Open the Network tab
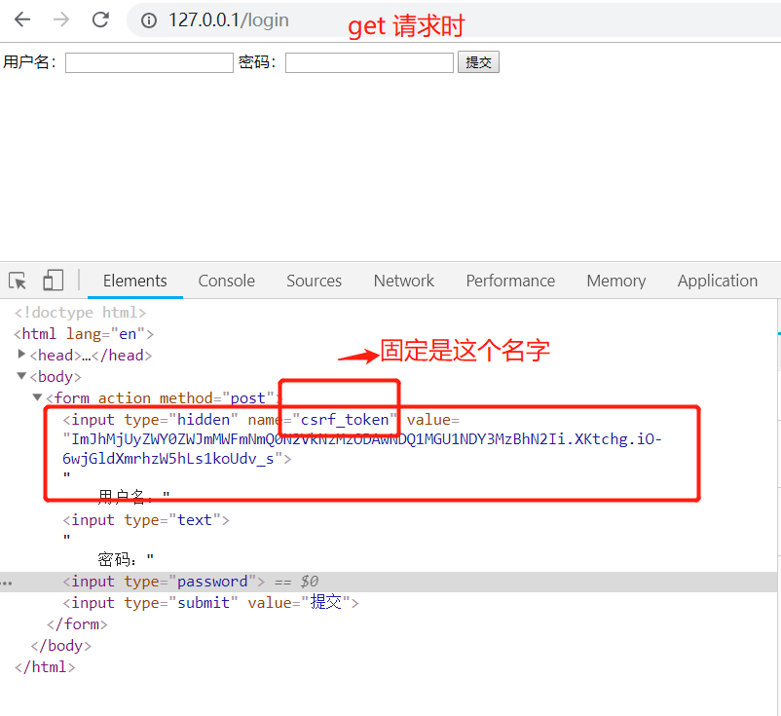The height and width of the screenshot is (716, 781). click(404, 281)
